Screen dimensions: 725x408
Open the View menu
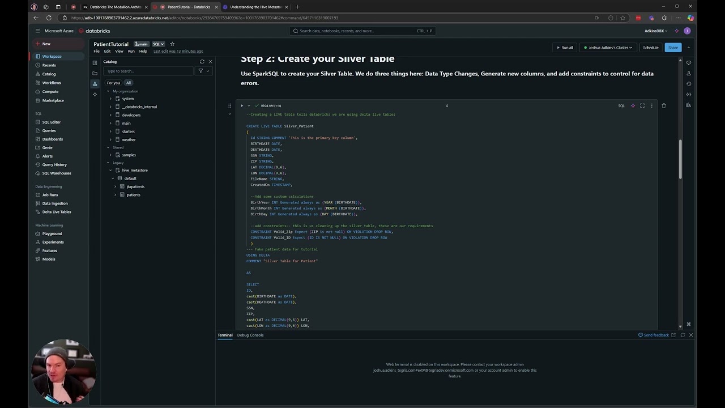click(119, 51)
